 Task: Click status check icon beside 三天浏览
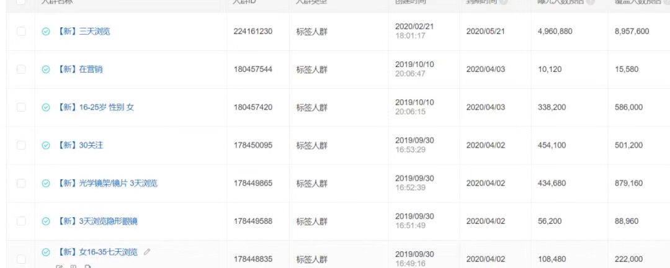tap(46, 32)
